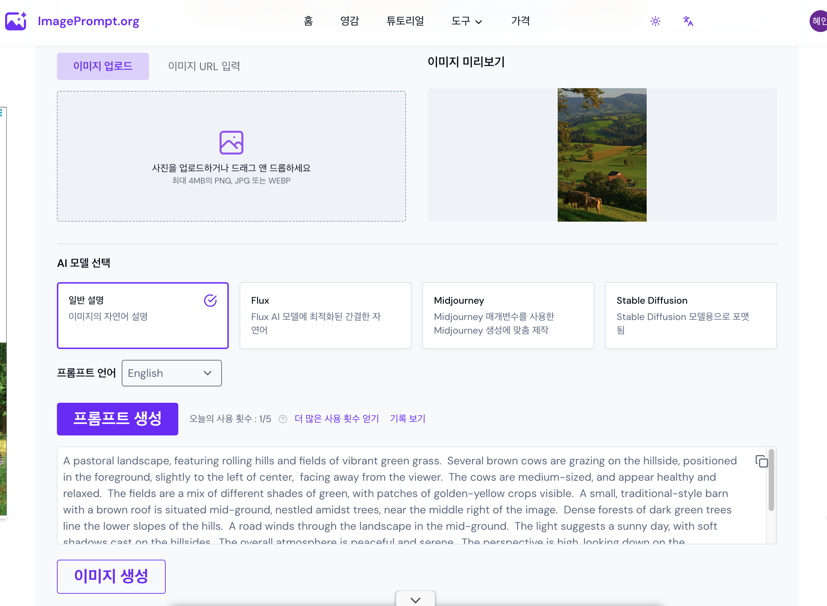
Task: Switch to the 이미지 URL 입력 tab
Action: (204, 66)
